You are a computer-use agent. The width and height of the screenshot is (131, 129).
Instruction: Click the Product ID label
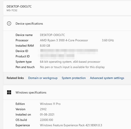[23, 56]
